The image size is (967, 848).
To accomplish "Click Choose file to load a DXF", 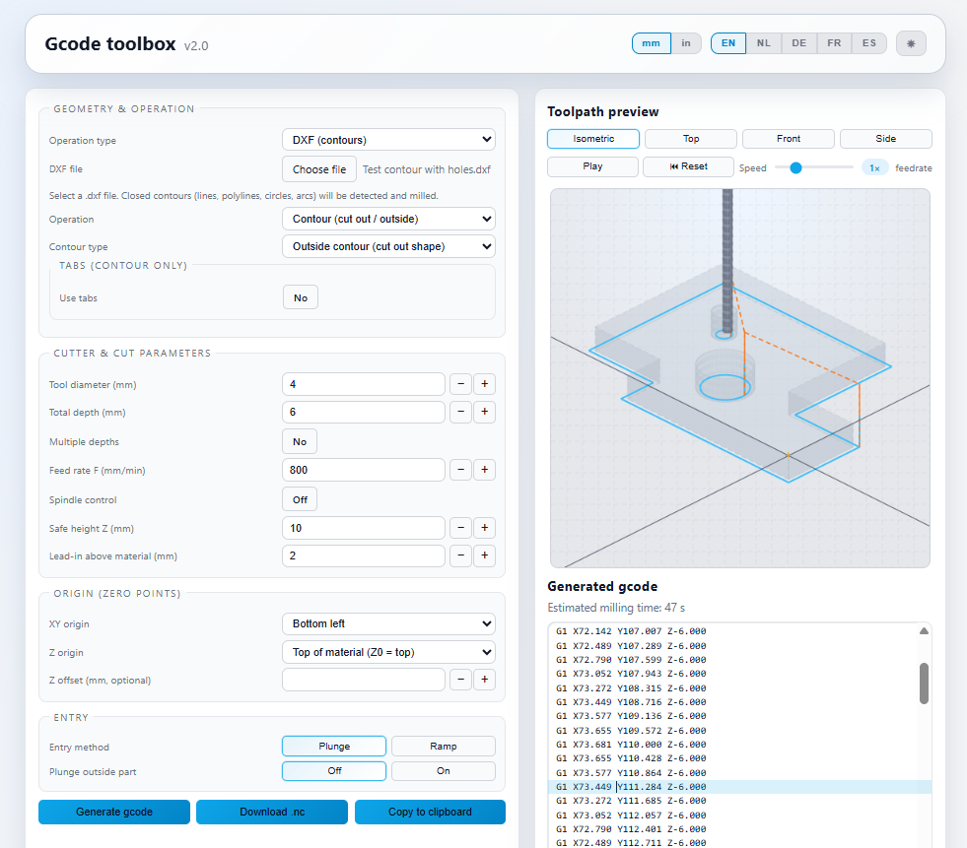I will pos(318,168).
